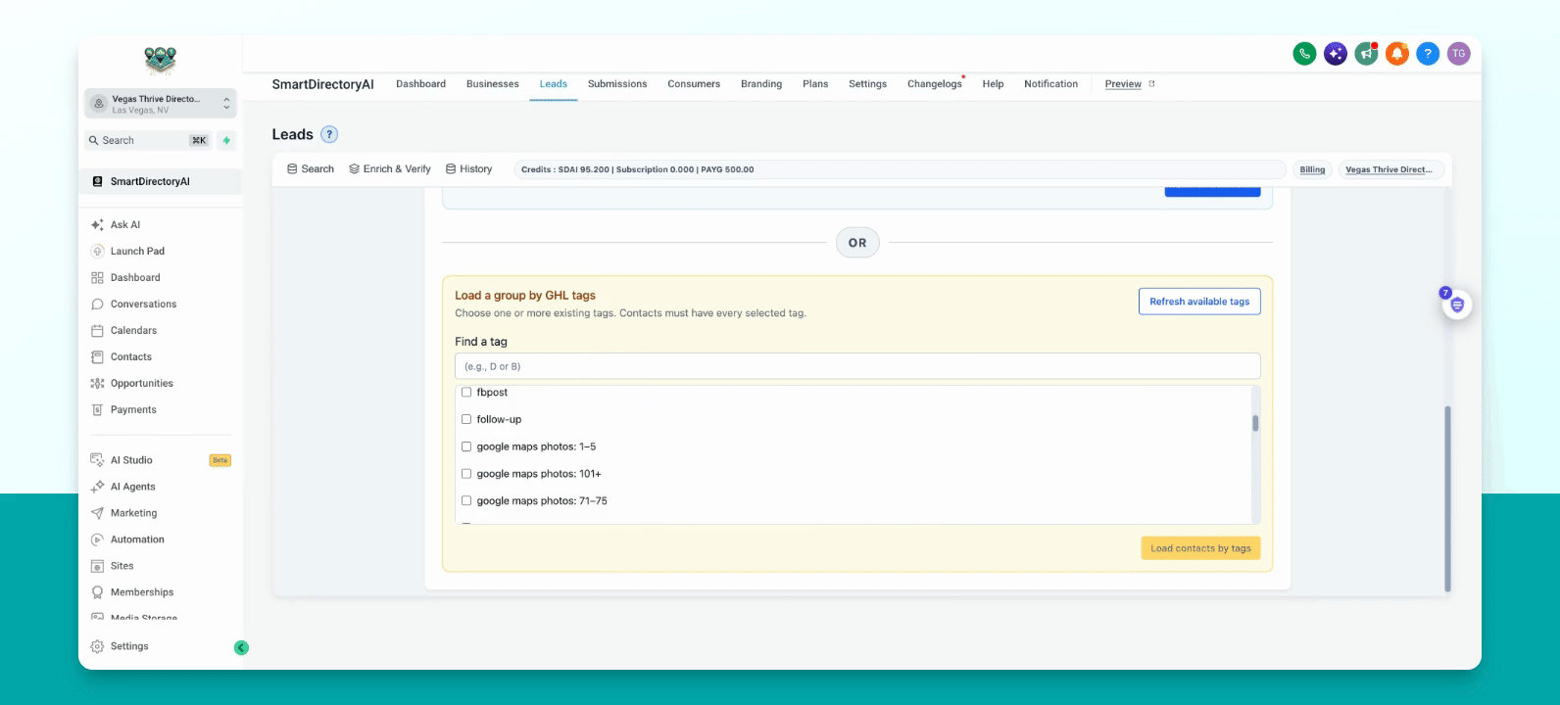Open AI Agents in sidebar
Screen dimensions: 1560x705
tap(132, 487)
